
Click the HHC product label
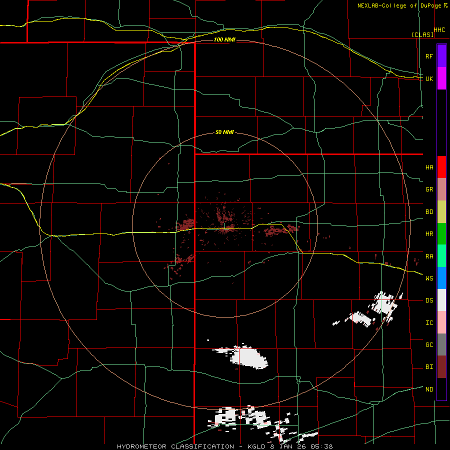[x=439, y=30]
